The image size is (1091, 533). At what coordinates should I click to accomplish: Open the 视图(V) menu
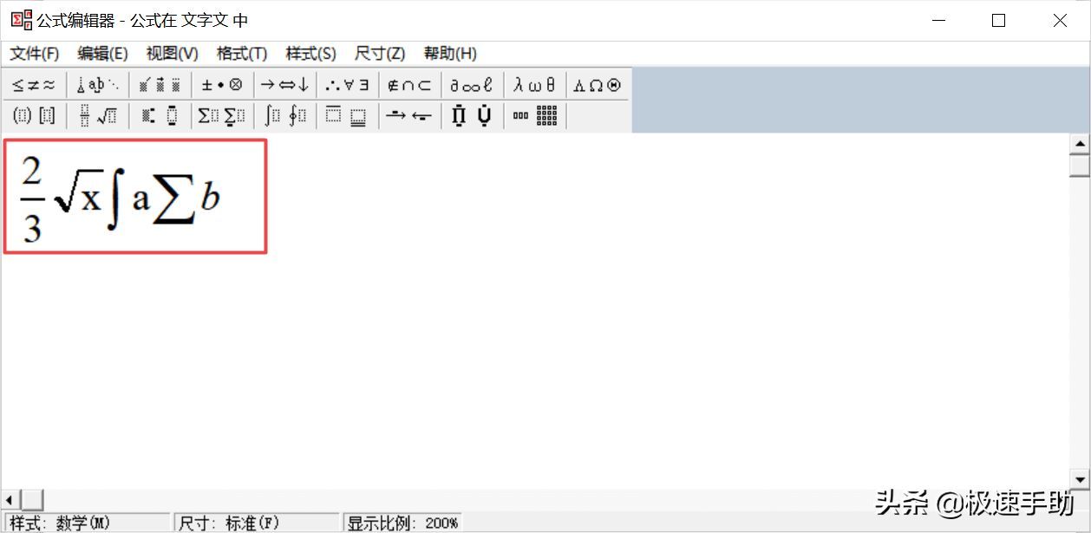click(172, 54)
